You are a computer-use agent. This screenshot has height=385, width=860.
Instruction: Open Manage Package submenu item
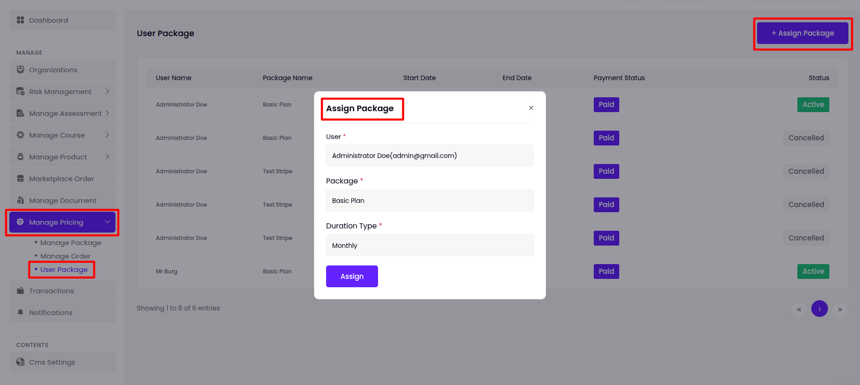click(x=71, y=243)
